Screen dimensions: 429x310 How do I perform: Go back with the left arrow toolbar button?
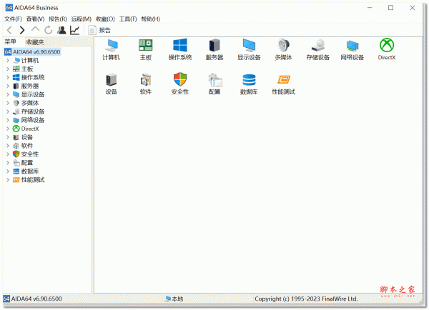(x=9, y=30)
